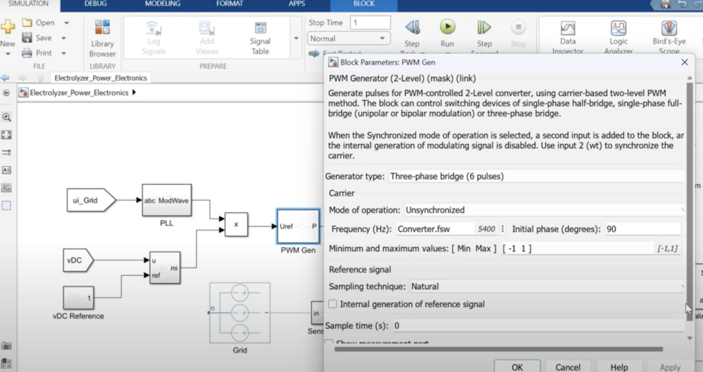Click Apply in Block Parameters dialog

(670, 367)
